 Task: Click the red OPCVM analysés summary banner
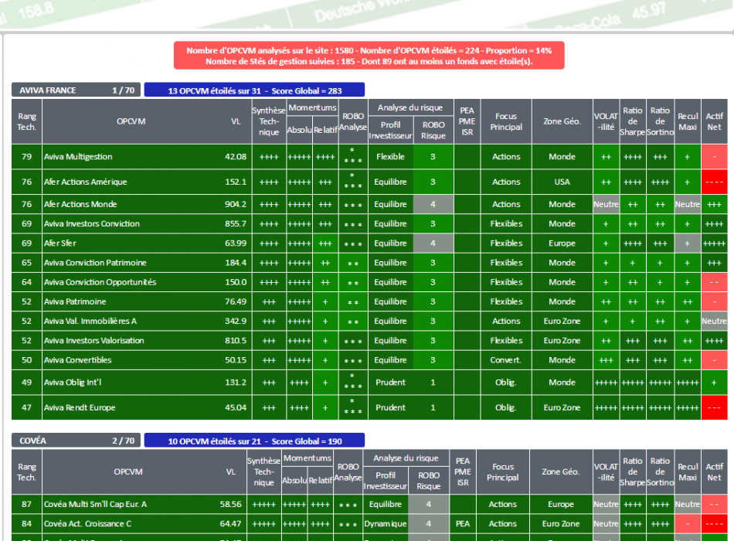[369, 56]
